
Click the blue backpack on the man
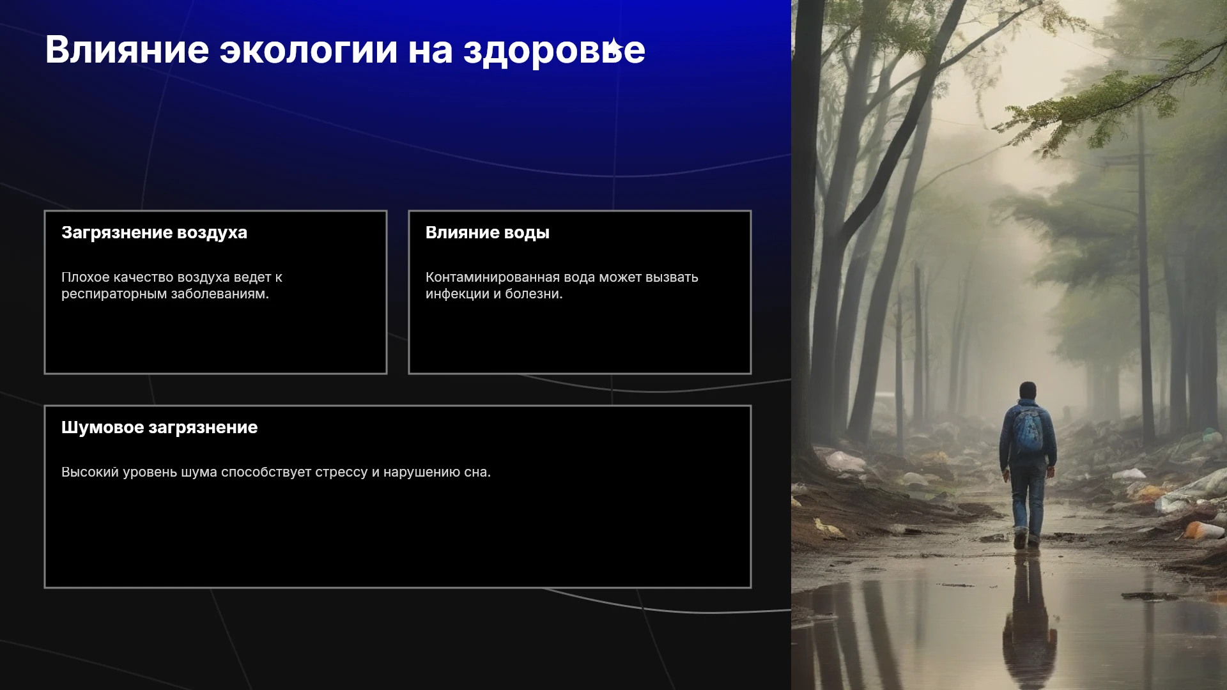pyautogui.click(x=1028, y=430)
